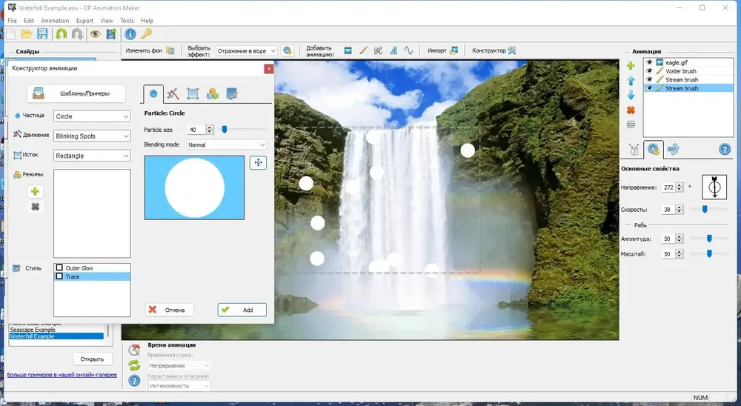Open the Animation menu
The width and height of the screenshot is (741, 406).
55,21
